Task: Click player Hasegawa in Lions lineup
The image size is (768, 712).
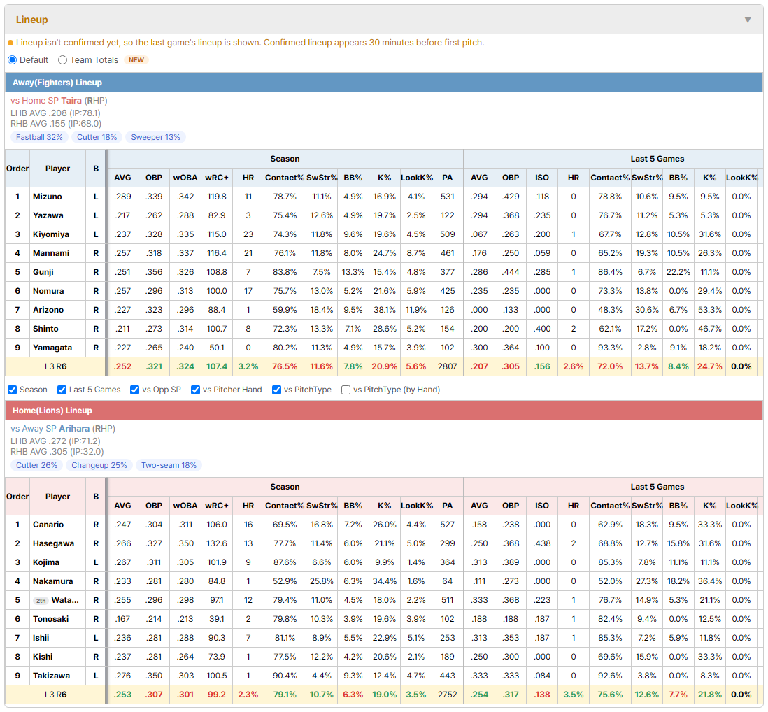Action: (53, 543)
